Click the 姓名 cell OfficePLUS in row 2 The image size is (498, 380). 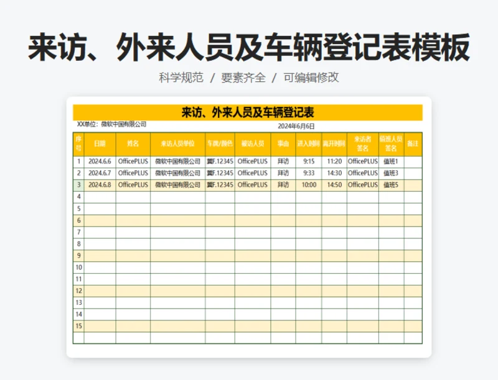click(133, 173)
